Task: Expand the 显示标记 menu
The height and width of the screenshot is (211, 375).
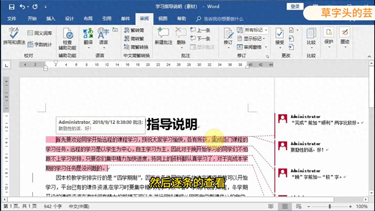Action: (x=251, y=39)
